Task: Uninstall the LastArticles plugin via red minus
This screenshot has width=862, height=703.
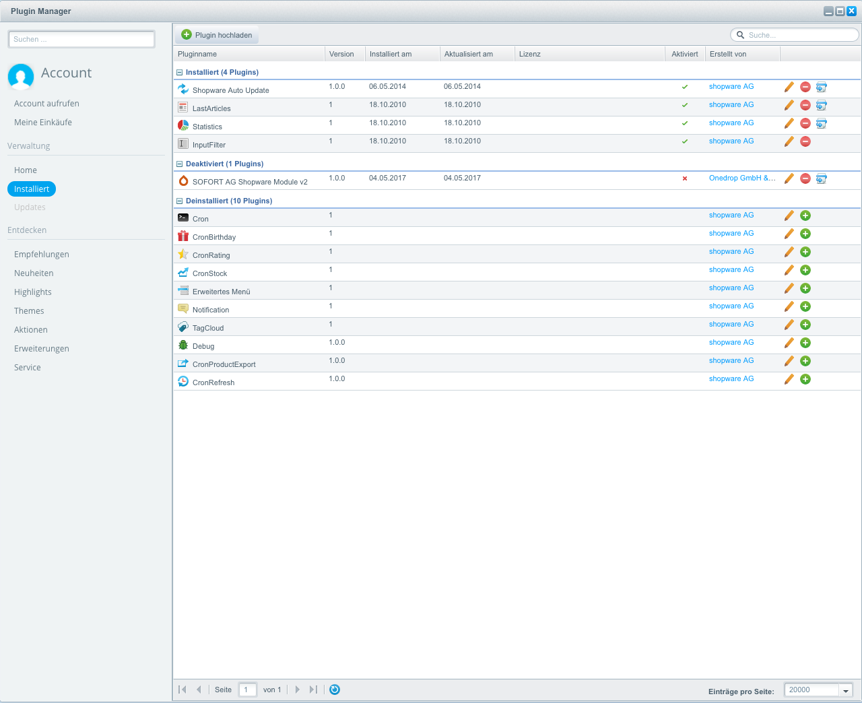Action: [805, 105]
